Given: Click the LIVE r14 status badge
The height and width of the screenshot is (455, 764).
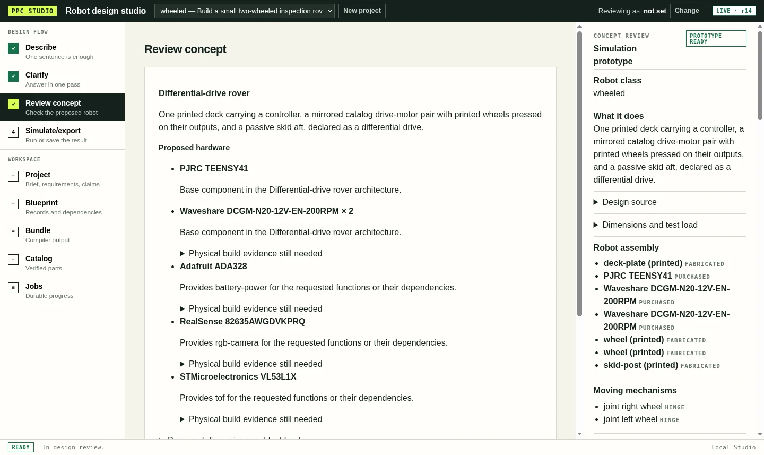Looking at the screenshot, I should [x=734, y=11].
